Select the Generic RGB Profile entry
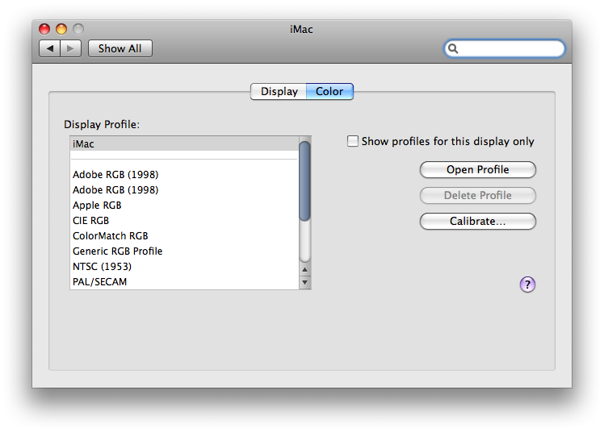This screenshot has height=432, width=604. (x=185, y=251)
